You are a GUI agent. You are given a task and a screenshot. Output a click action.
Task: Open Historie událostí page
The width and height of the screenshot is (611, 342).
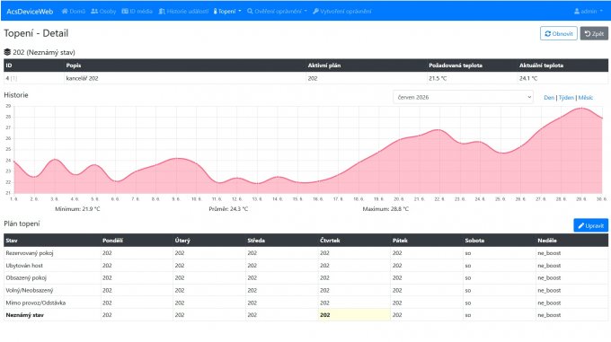pos(183,12)
